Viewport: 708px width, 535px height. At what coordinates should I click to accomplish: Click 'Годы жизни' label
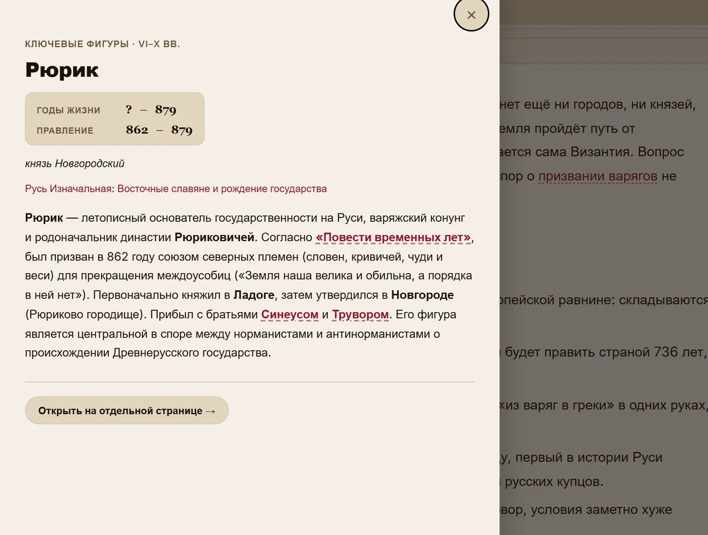[69, 111]
